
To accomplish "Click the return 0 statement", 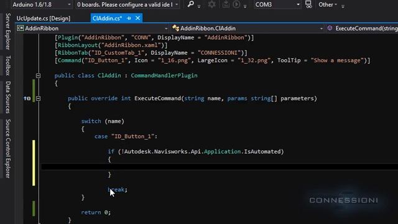I will [96, 212].
